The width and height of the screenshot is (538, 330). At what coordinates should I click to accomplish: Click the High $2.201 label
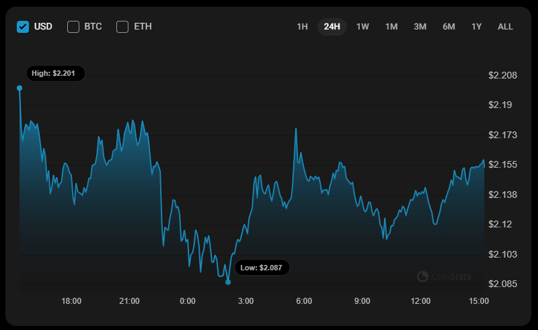tap(56, 73)
